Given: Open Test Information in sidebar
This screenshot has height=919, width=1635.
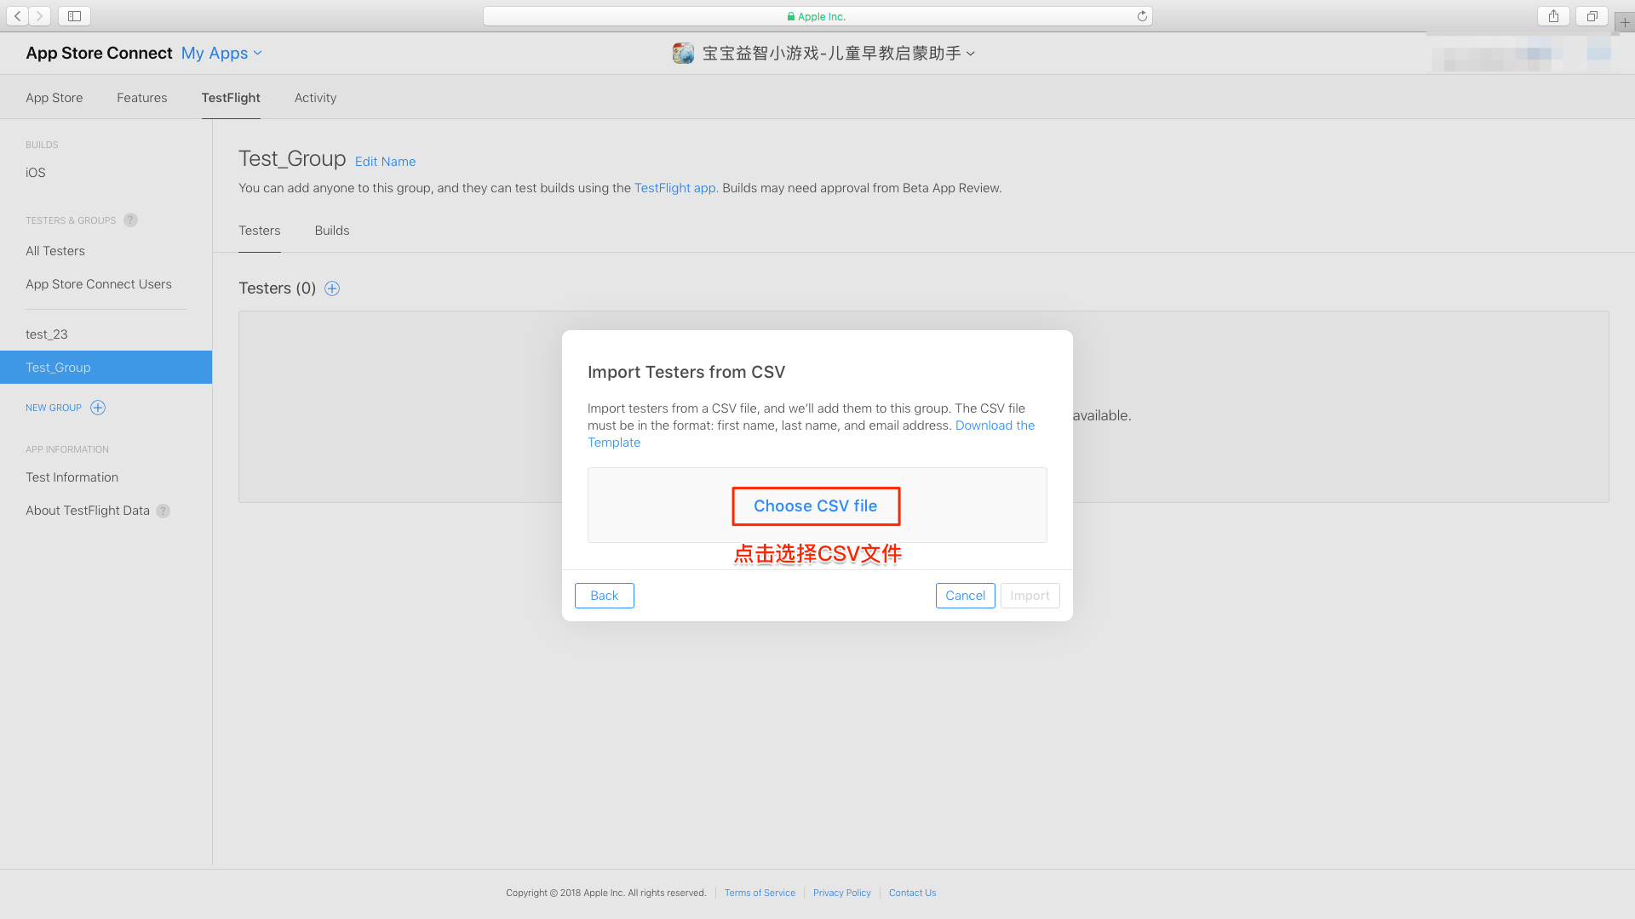Looking at the screenshot, I should 72,477.
